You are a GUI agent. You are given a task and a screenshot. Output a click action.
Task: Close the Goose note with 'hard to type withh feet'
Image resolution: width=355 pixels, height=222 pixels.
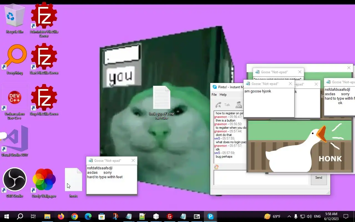click(x=133, y=161)
